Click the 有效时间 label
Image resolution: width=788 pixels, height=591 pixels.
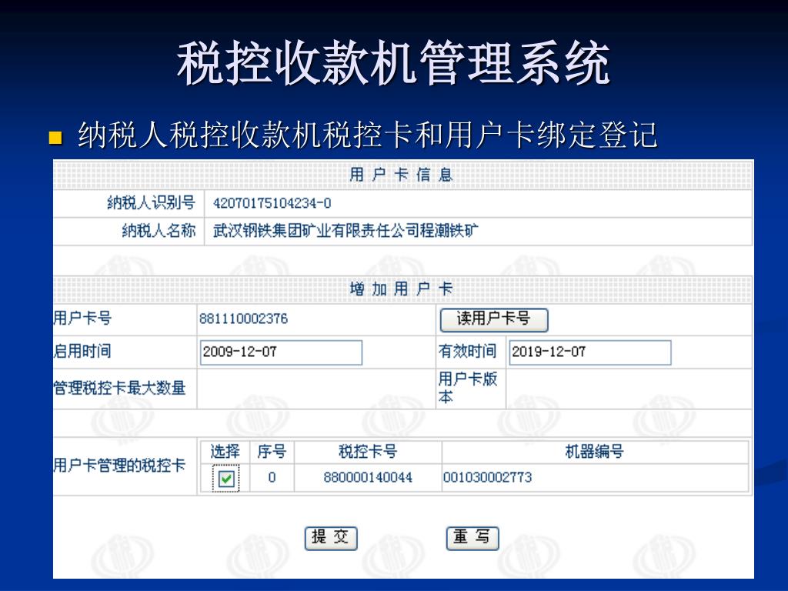(x=467, y=351)
